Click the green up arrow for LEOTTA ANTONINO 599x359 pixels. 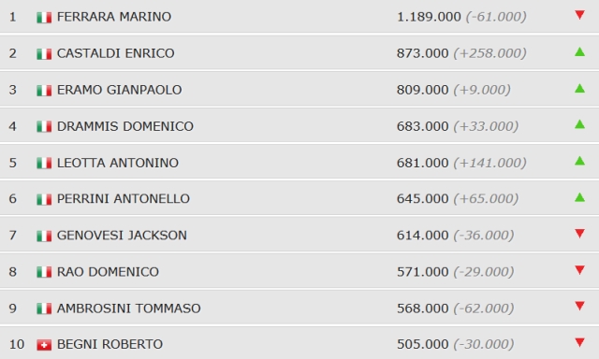[579, 161]
